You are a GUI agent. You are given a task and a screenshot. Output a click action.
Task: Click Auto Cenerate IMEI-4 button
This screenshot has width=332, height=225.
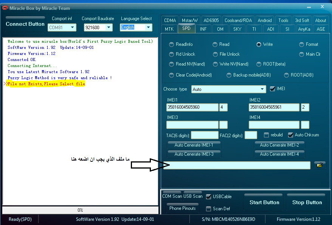tap(279, 154)
